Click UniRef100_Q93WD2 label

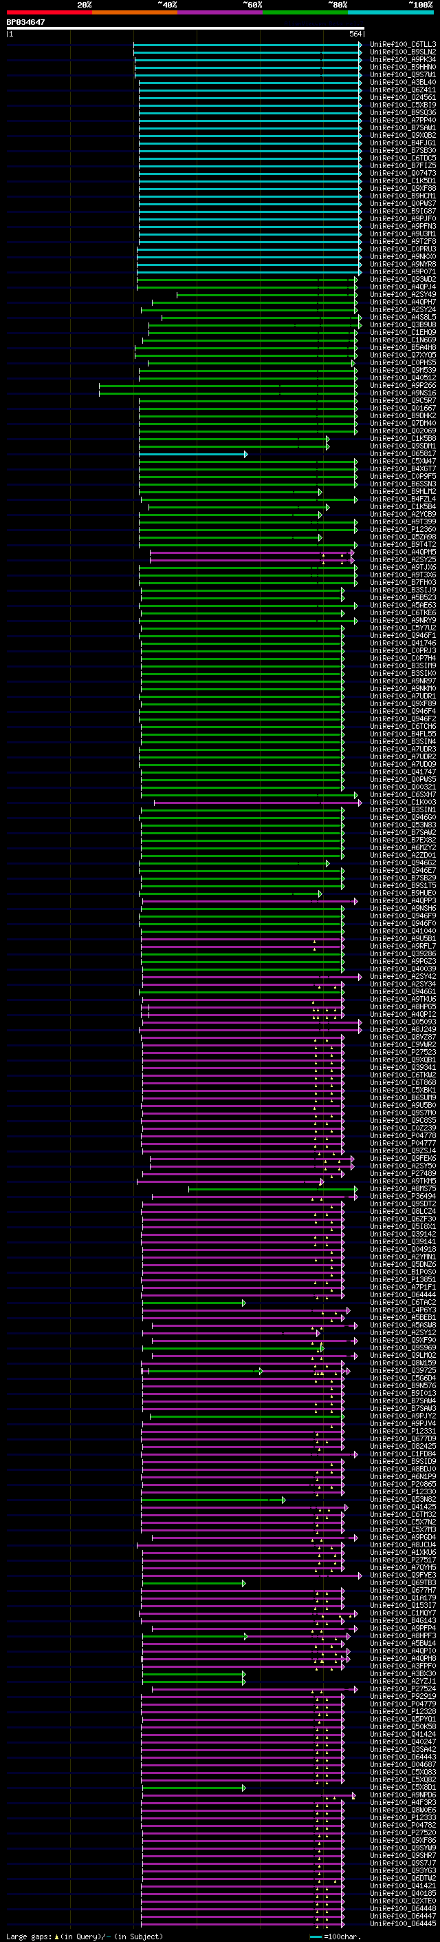click(403, 279)
